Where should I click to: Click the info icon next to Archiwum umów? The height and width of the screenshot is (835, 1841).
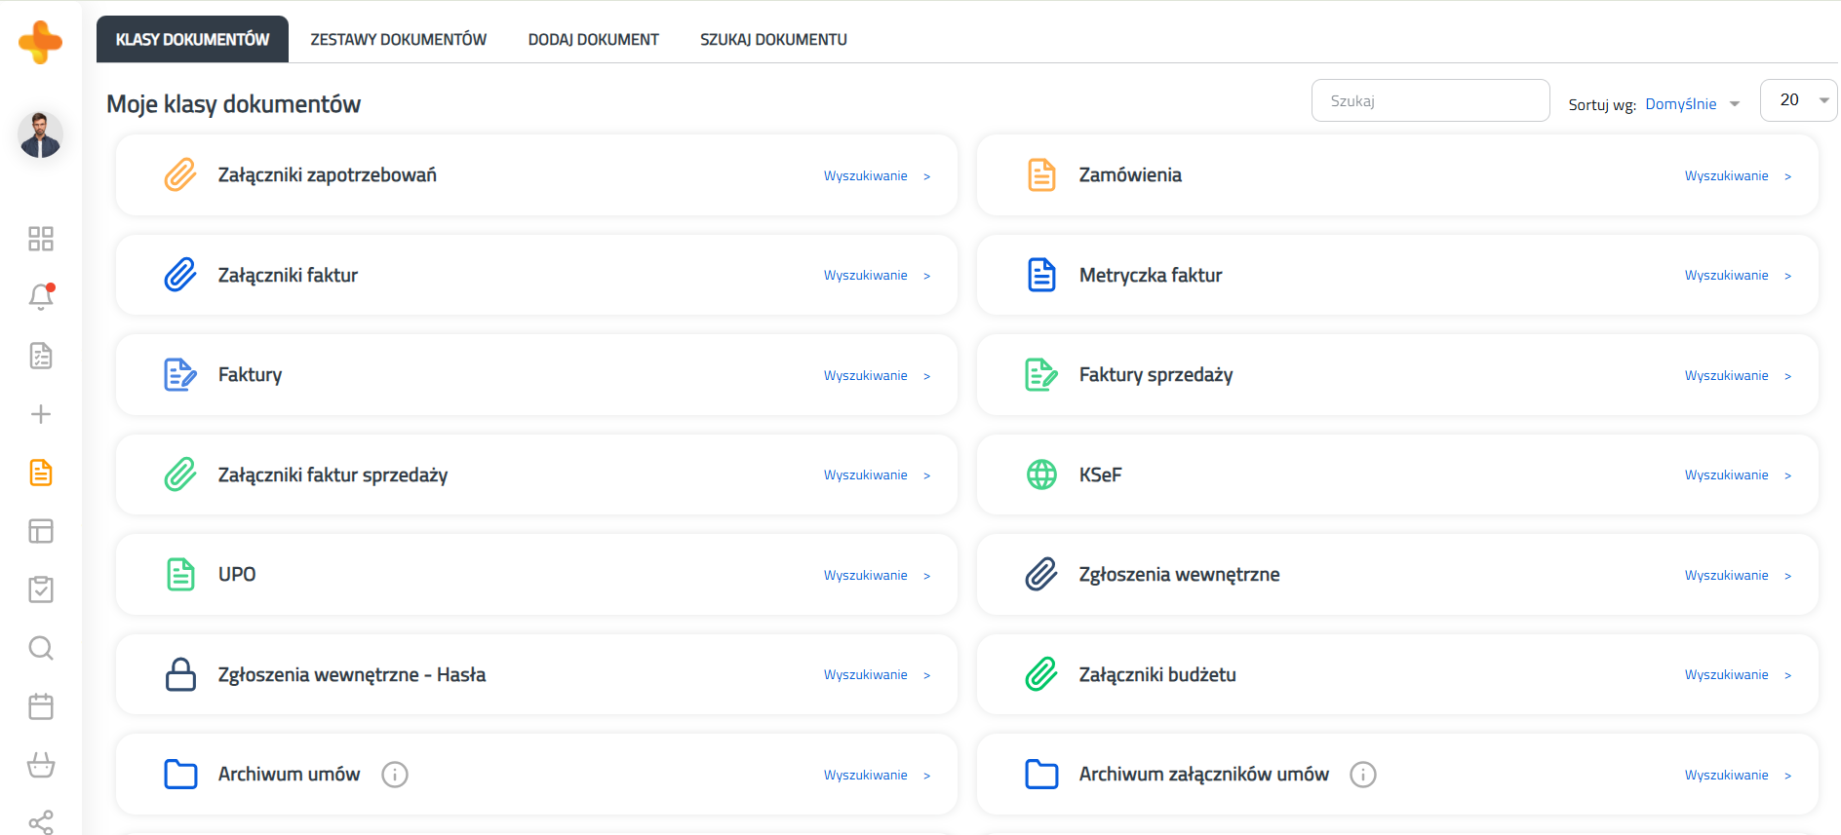395,775
